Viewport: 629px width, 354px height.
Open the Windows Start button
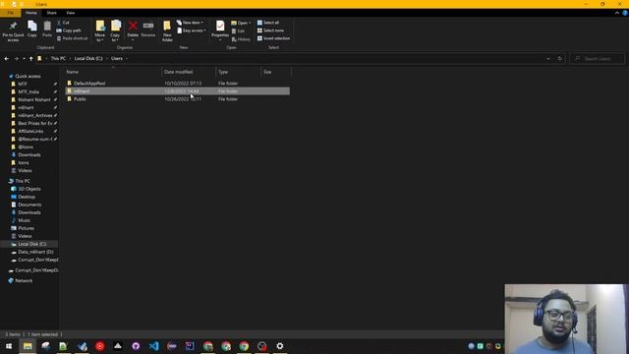click(x=9, y=346)
